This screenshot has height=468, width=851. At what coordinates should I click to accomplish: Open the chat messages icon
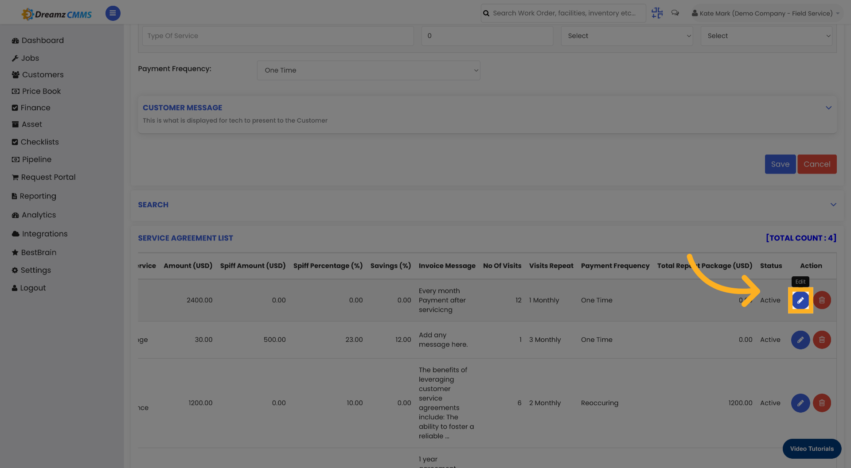675,13
